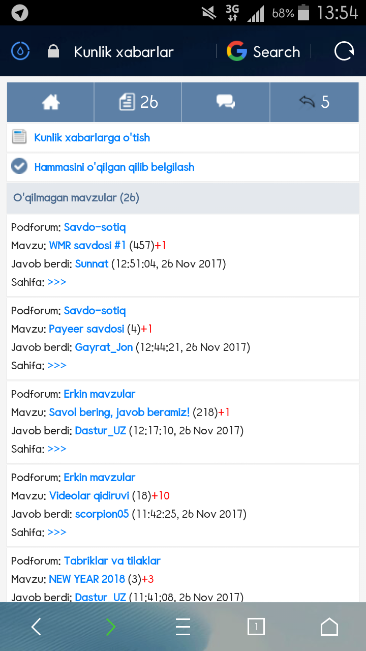Tap the home icon tab
This screenshot has width=366, height=651.
coord(51,103)
